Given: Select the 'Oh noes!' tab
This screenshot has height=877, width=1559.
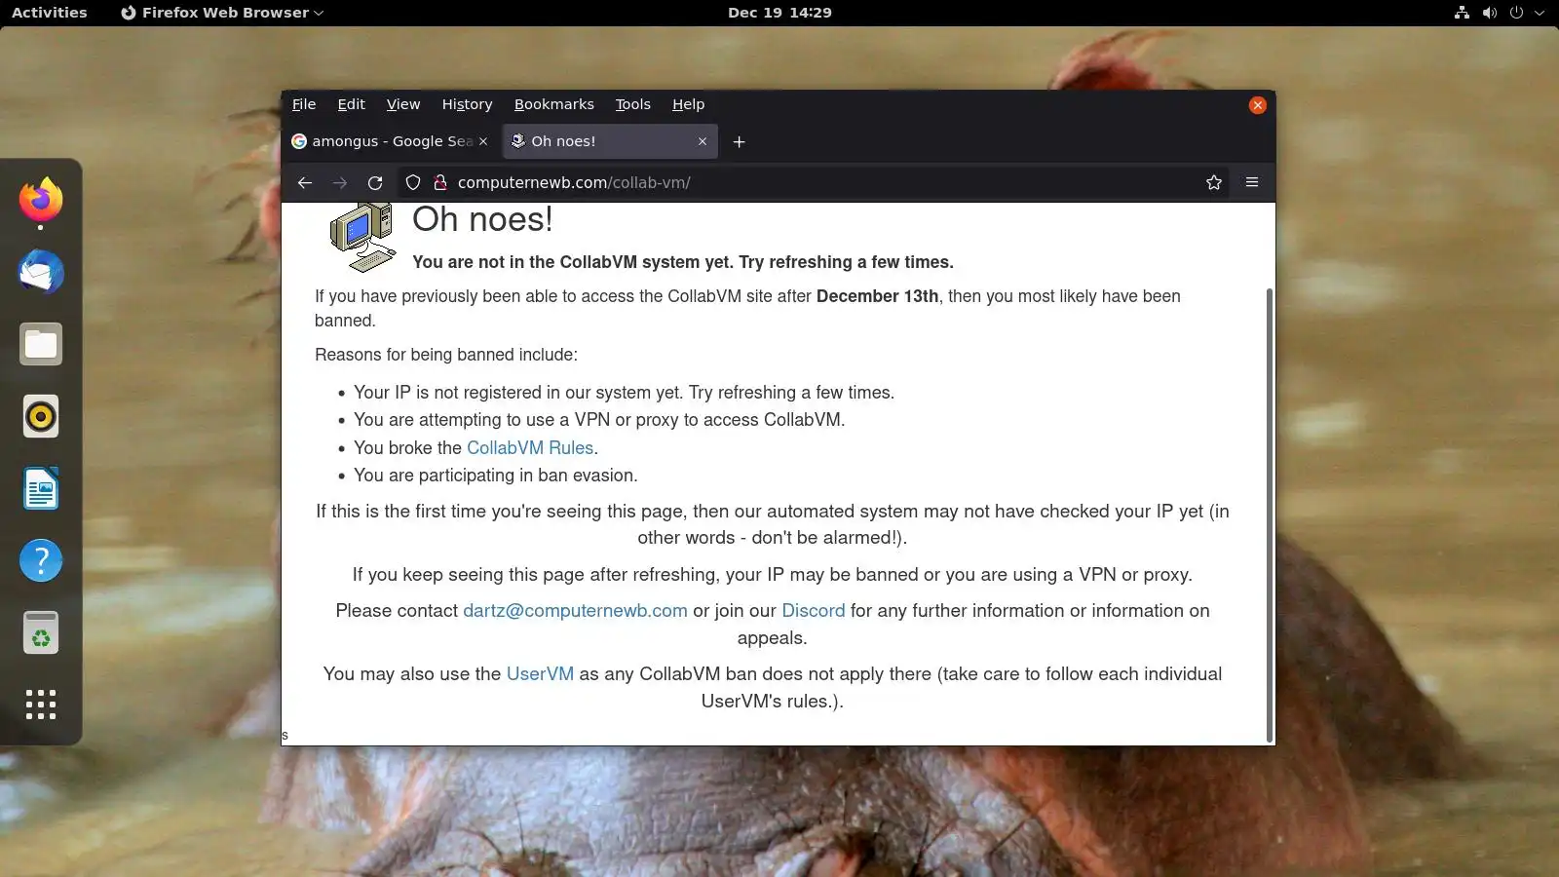Looking at the screenshot, I should click(610, 141).
